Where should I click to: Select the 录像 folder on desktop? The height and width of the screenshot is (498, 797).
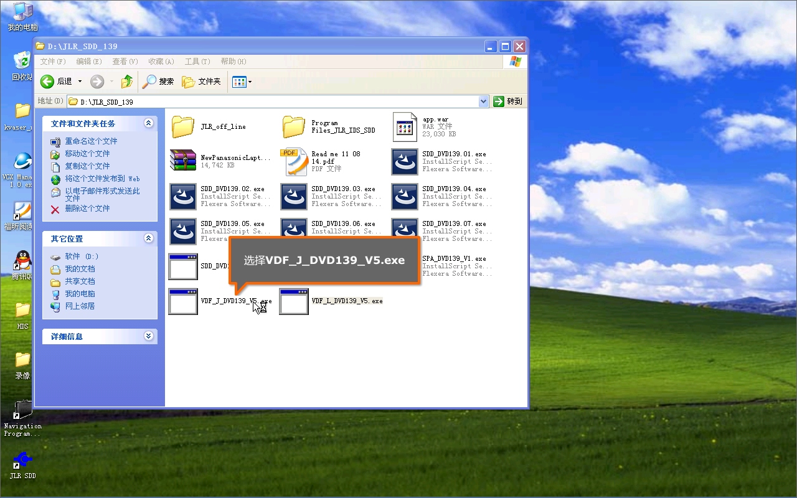(x=22, y=360)
